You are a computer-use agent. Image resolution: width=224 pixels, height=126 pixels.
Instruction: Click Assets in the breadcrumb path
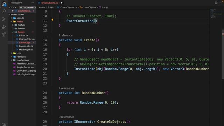click(42, 7)
